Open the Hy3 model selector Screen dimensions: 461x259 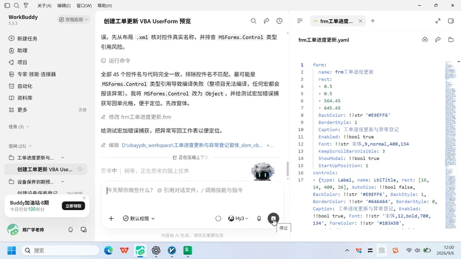pyautogui.click(x=238, y=219)
